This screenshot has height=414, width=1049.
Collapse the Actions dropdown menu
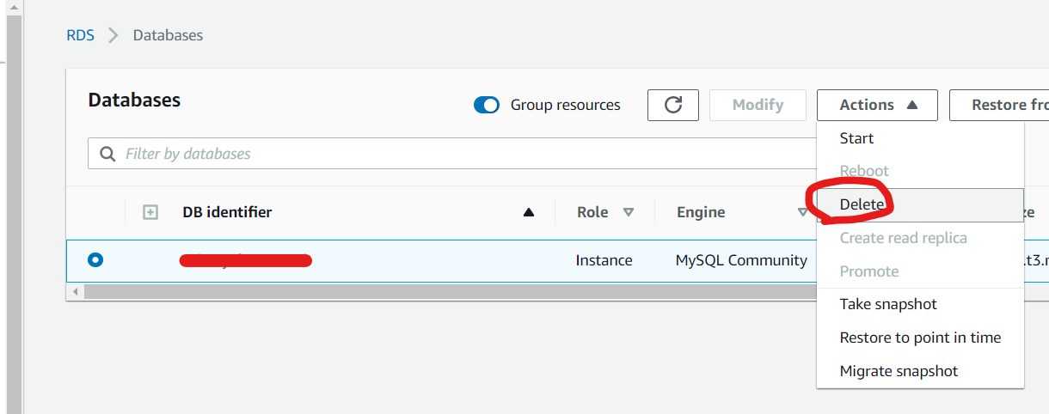pos(878,105)
